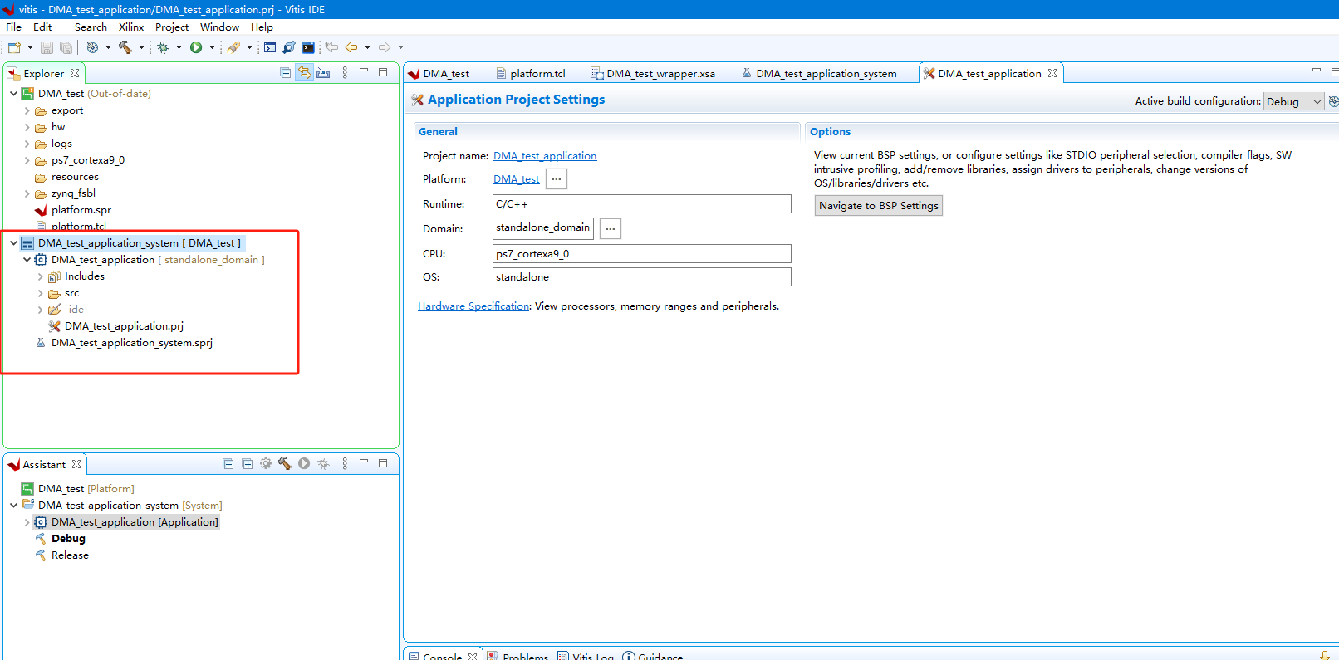This screenshot has width=1339, height=660.
Task: Click the Run icon in Assistant toolbar
Action: (304, 464)
